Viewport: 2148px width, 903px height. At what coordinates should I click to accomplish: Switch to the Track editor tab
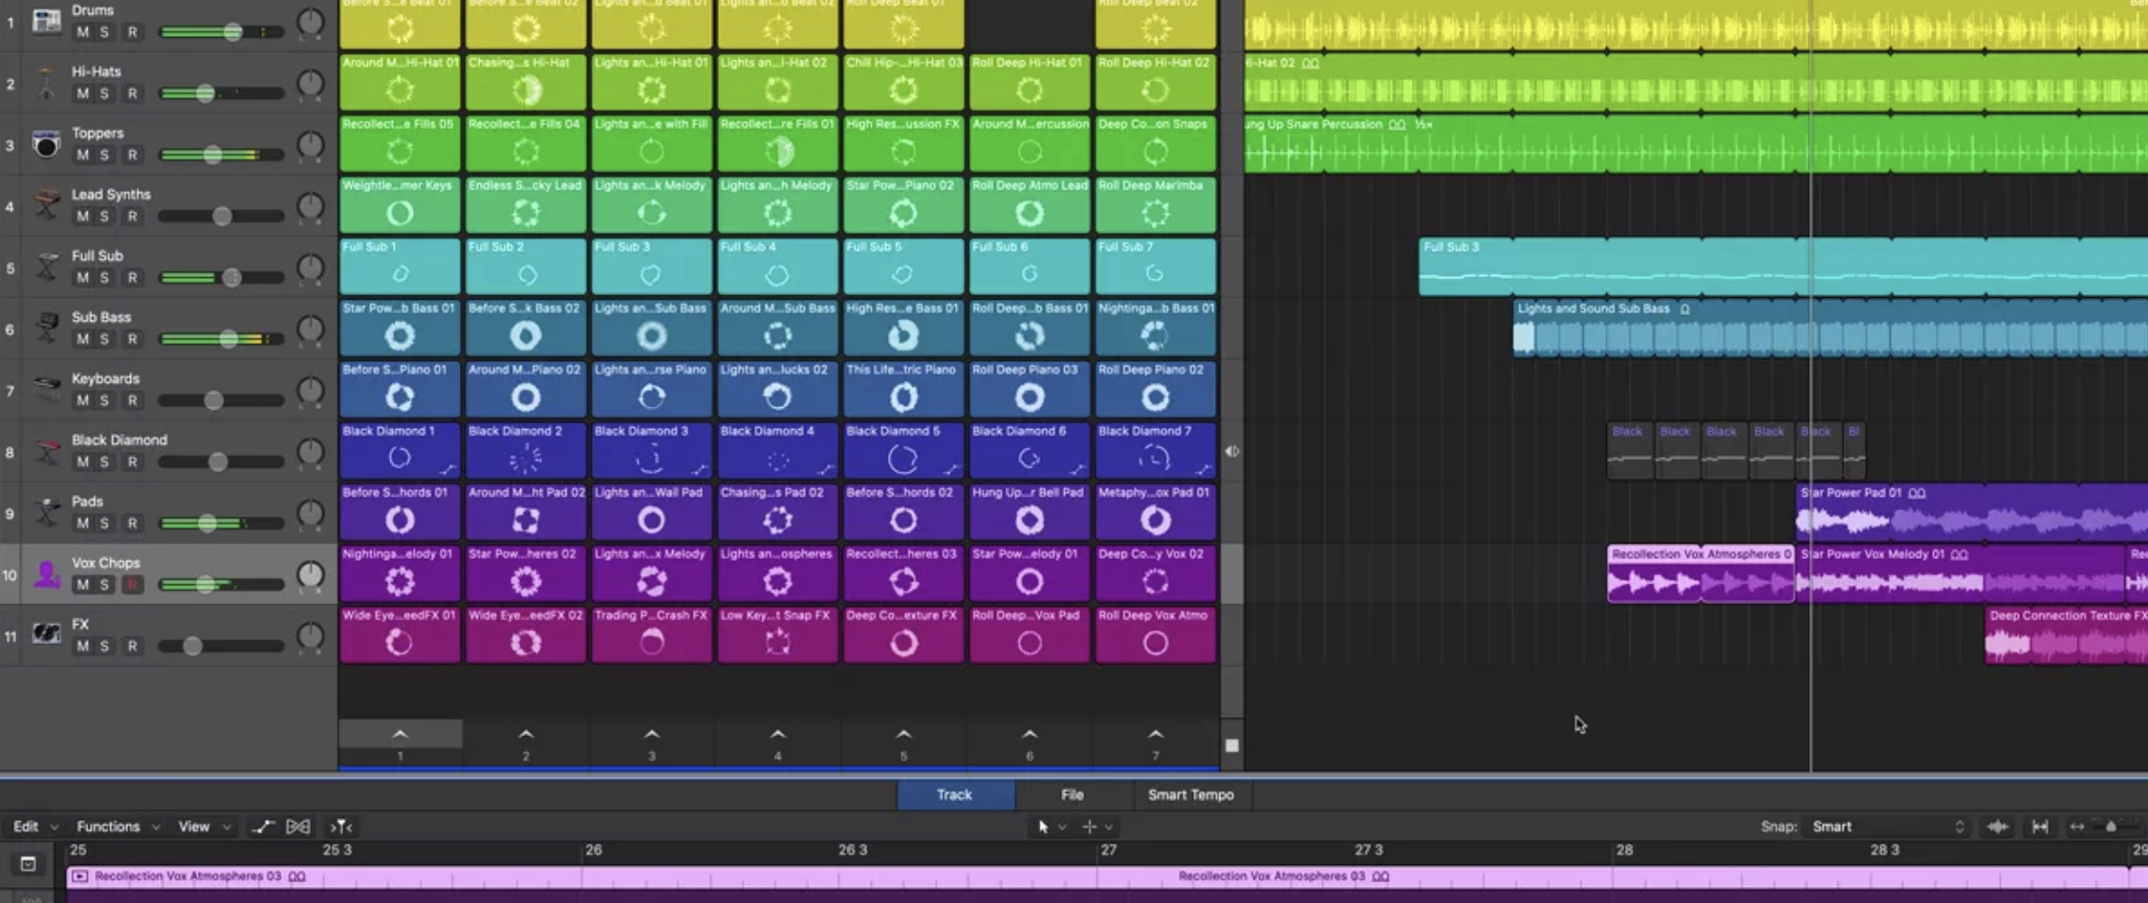tap(955, 795)
